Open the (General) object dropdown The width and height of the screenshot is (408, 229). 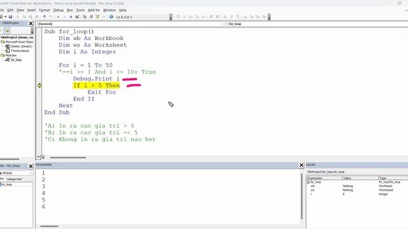(224, 24)
